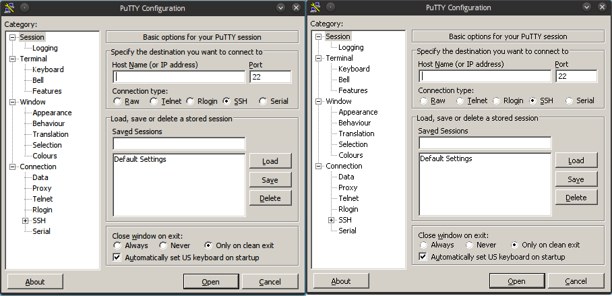The height and width of the screenshot is (296, 612).
Task: Collapse the Terminal tree node in right window
Action: tap(319, 58)
